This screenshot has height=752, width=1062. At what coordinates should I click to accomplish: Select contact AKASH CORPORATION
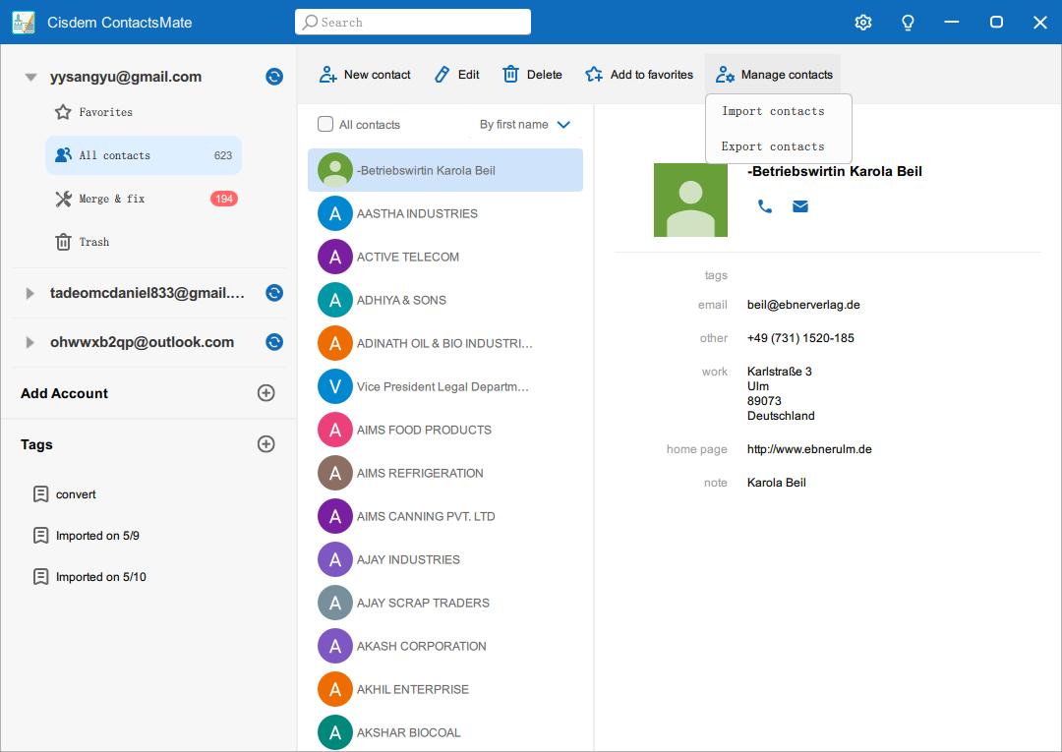click(x=445, y=646)
